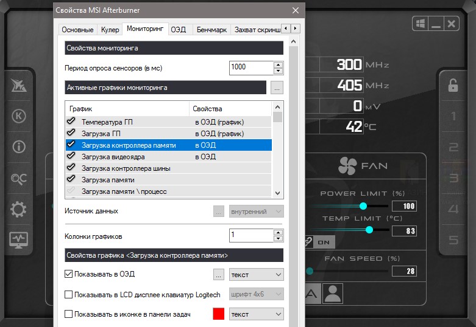Click the sensor polling period input field

point(251,68)
